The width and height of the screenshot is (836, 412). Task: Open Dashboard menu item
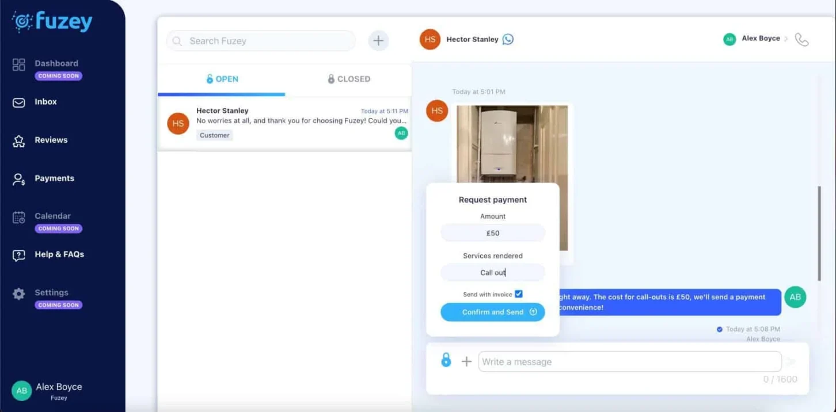tap(56, 63)
